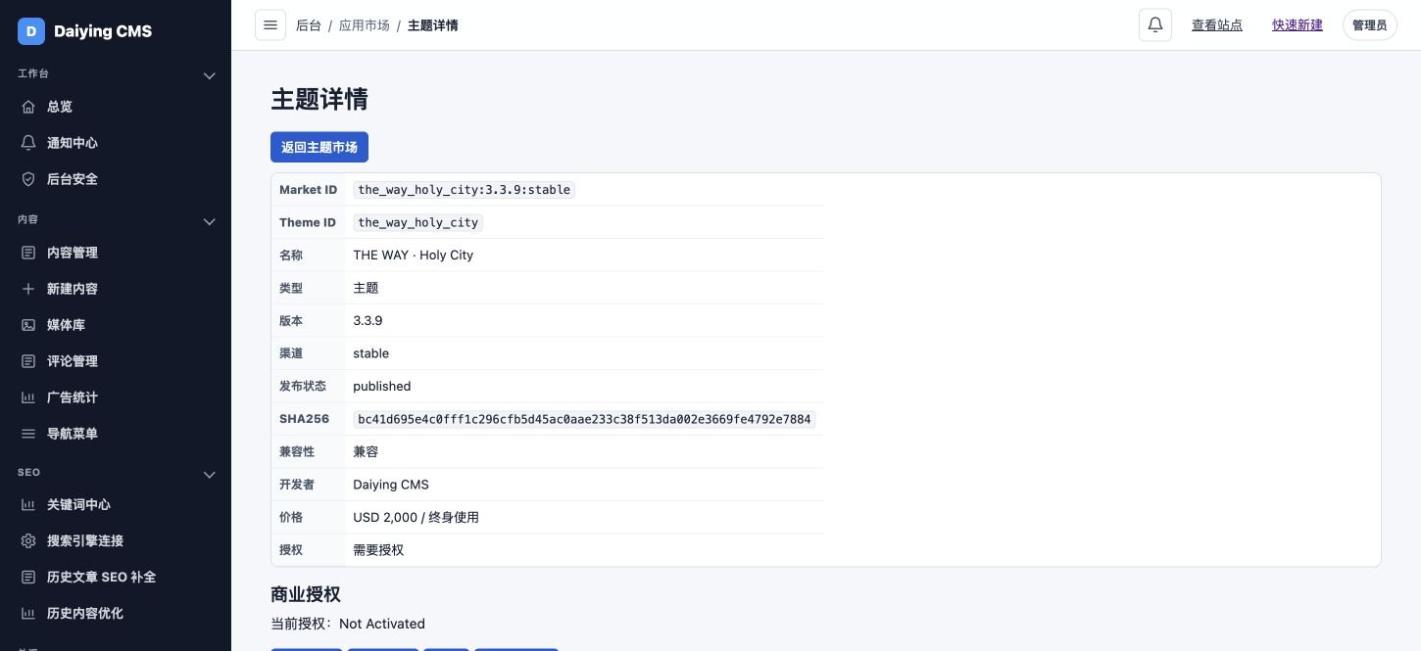This screenshot has height=651, width=1421.
Task: Click the name THE WAY · Holy City
Action: tap(414, 256)
